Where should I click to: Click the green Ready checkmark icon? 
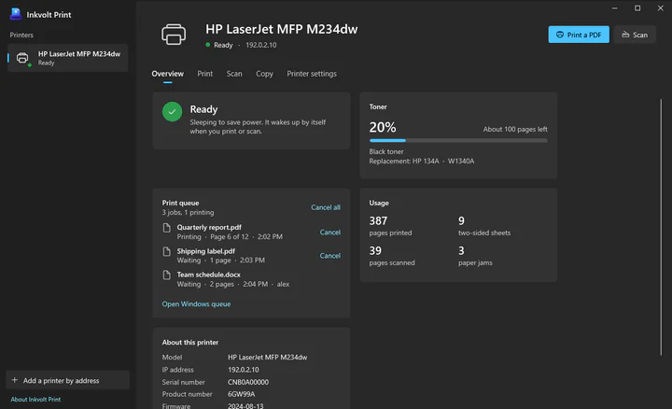[173, 111]
